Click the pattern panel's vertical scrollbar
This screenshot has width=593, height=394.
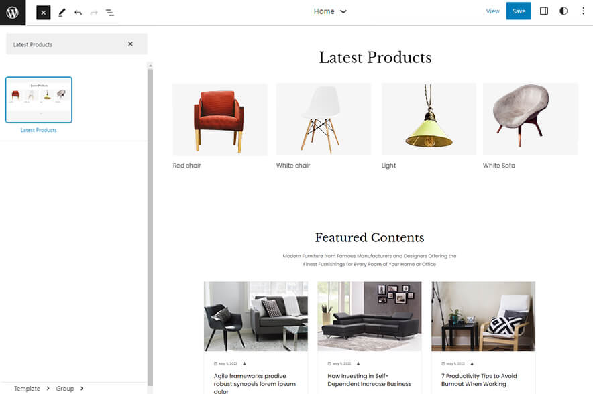pos(150,221)
